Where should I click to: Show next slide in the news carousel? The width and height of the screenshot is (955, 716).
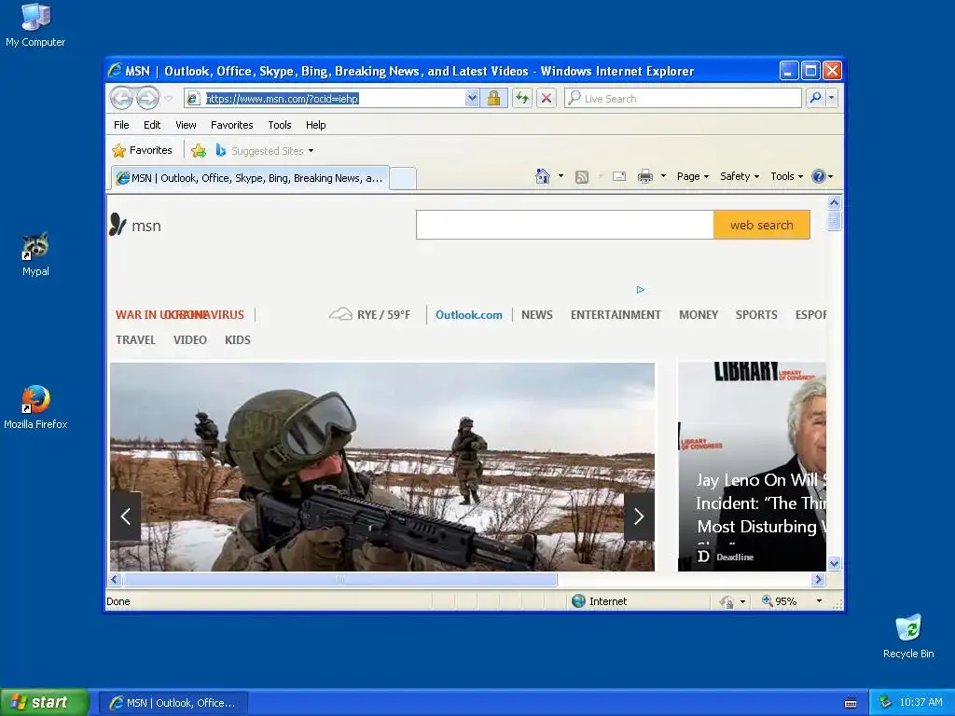coord(639,516)
